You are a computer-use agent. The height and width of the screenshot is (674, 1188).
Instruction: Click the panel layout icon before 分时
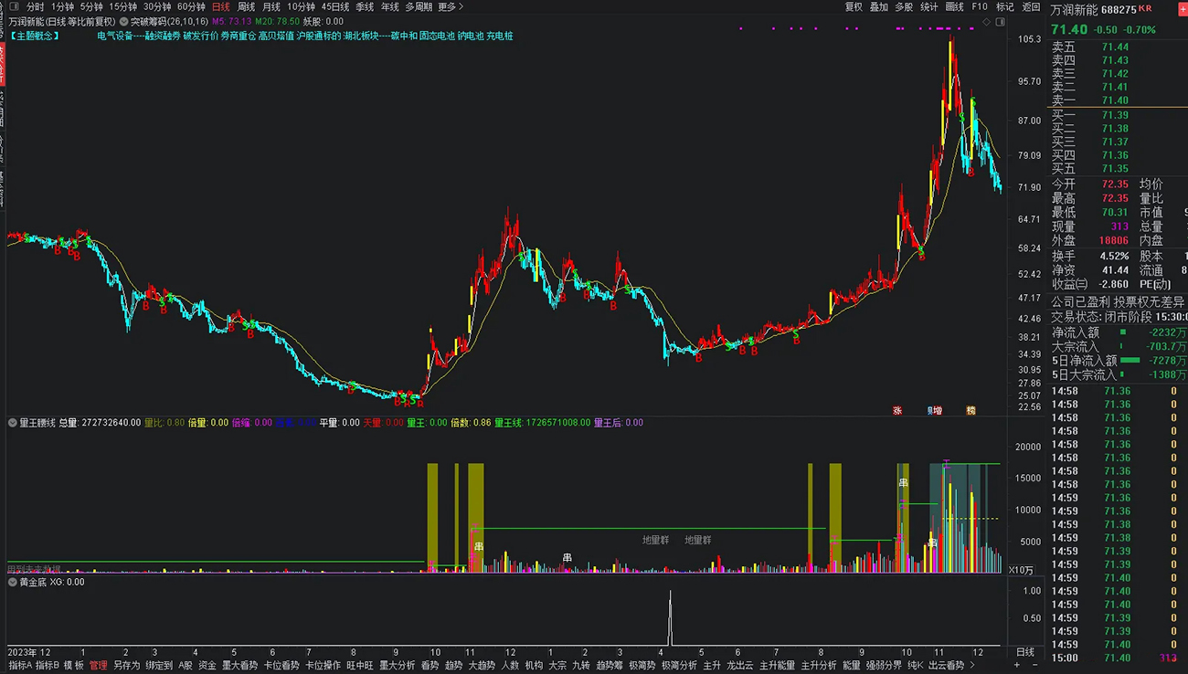tap(13, 6)
